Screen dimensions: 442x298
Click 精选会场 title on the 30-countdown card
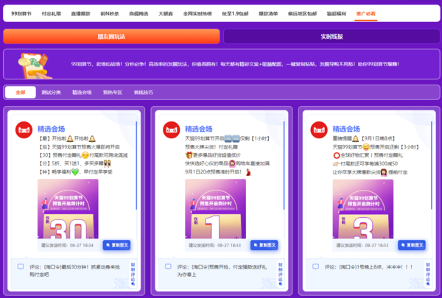(x=52, y=129)
